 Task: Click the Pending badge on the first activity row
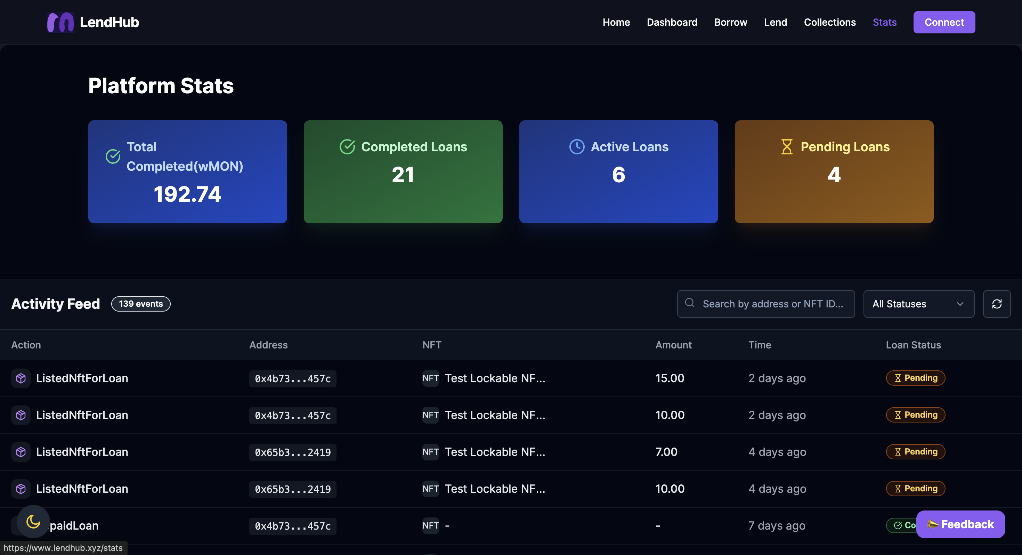coord(915,378)
